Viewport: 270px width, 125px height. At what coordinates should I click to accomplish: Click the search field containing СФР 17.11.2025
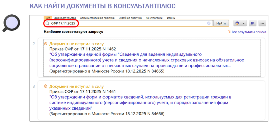[128, 23]
